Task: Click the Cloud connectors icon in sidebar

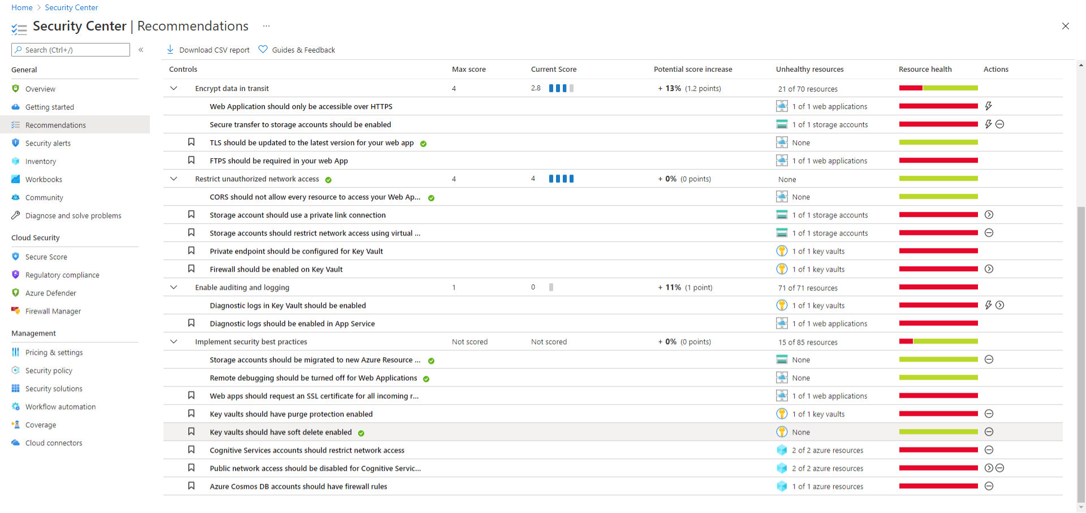Action: 16,442
